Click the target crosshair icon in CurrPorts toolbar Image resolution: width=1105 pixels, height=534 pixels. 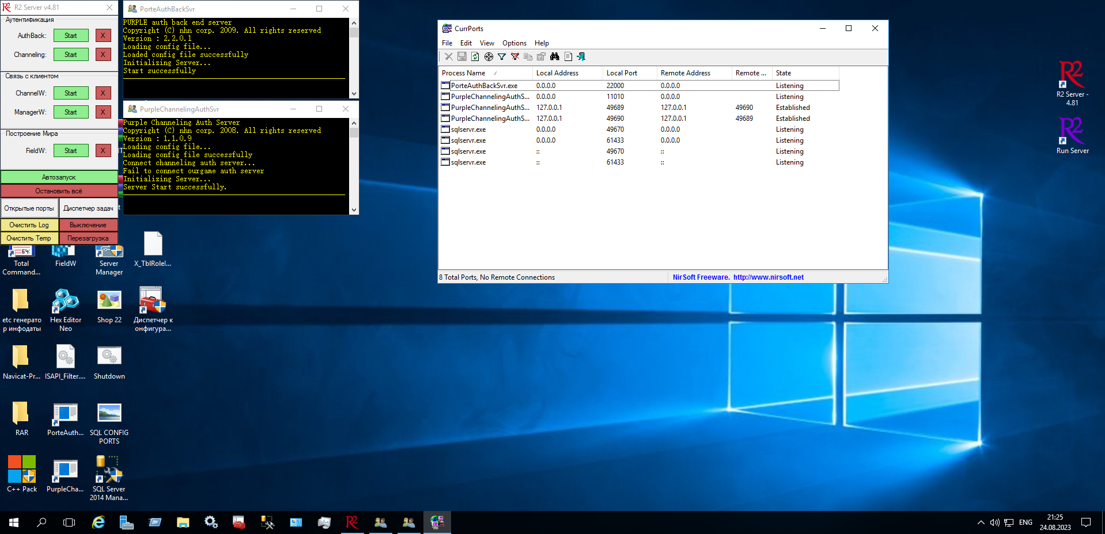[489, 56]
